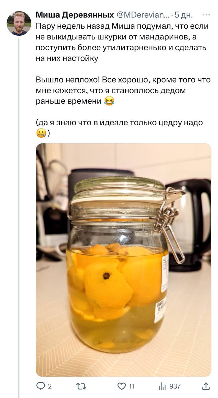Click the zipper-mouth emoji in tweet

(x=41, y=133)
